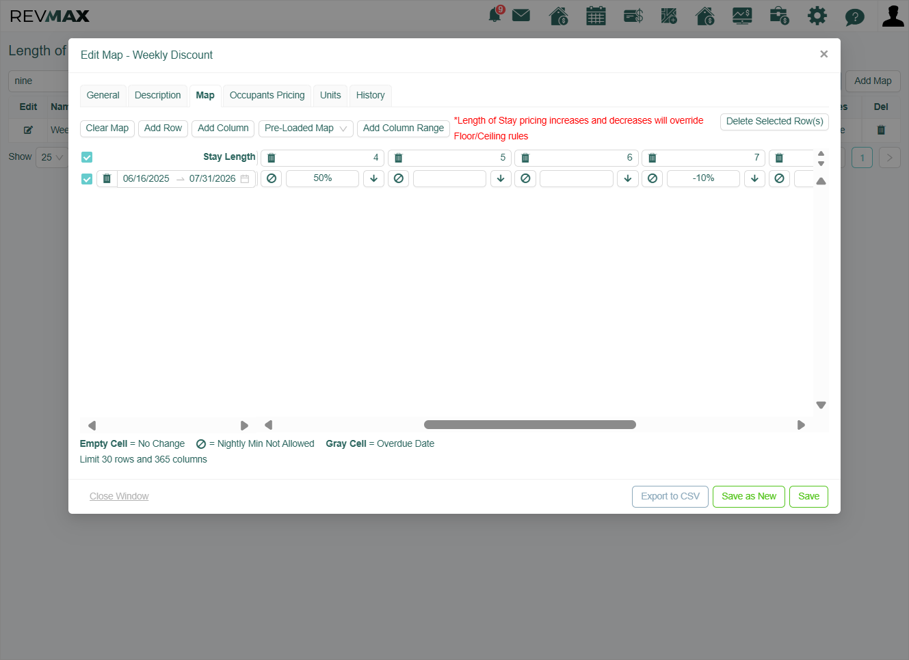
Task: Expand the Pre-Loaded Map dropdown
Action: pyautogui.click(x=306, y=128)
